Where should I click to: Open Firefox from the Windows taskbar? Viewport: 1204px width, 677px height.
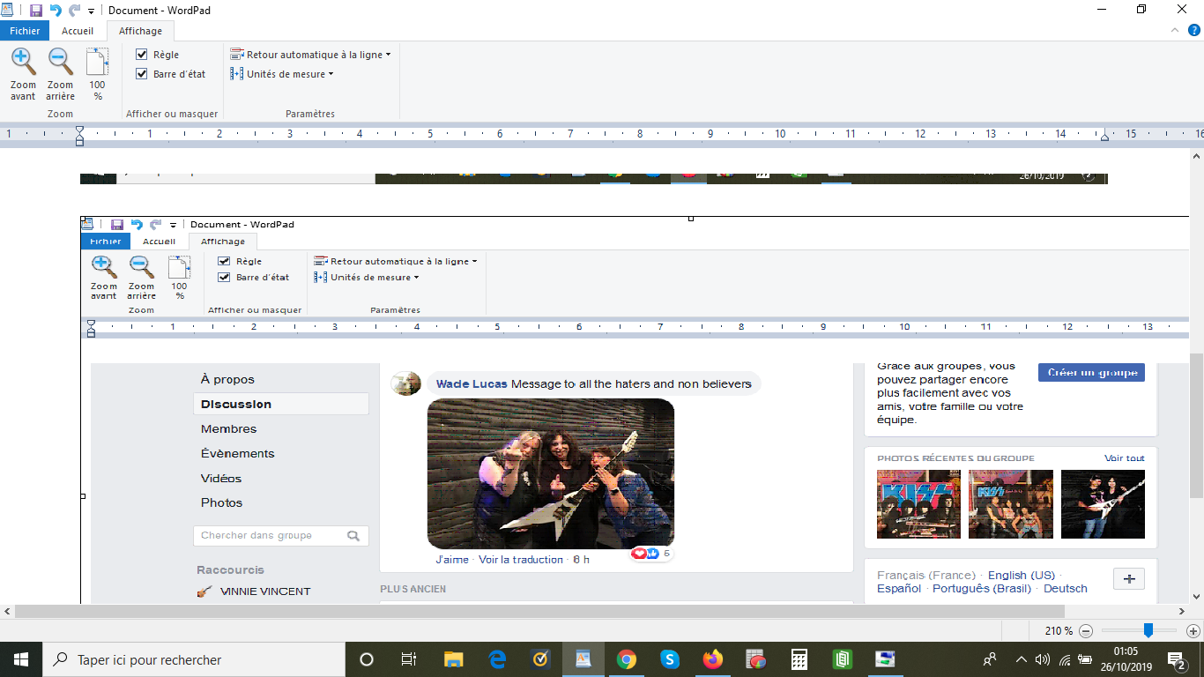point(713,659)
